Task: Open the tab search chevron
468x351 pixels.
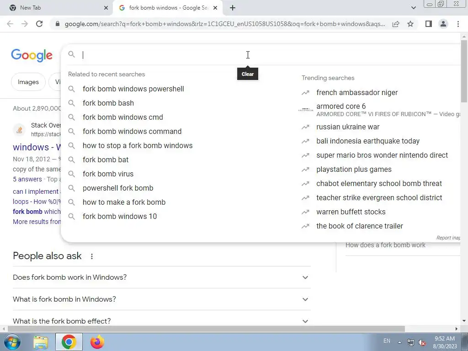Action: pyautogui.click(x=413, y=8)
